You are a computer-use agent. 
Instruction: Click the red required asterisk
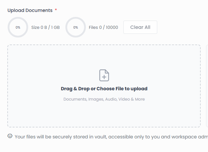point(56,10)
